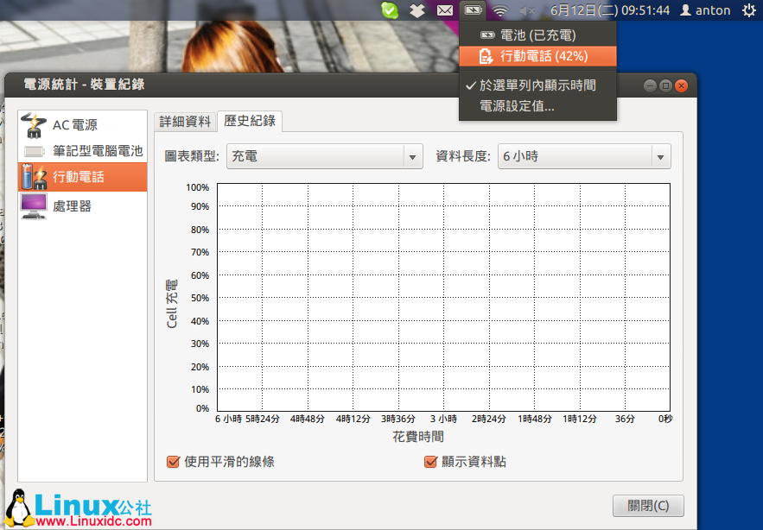Viewport: 763px width, 530px height.
Task: Open the Dropbox indicator icon
Action: click(x=417, y=10)
